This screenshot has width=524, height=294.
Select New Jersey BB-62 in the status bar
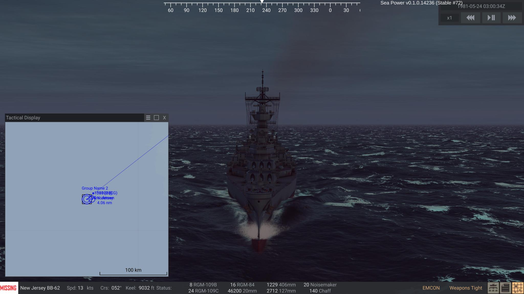pos(40,288)
